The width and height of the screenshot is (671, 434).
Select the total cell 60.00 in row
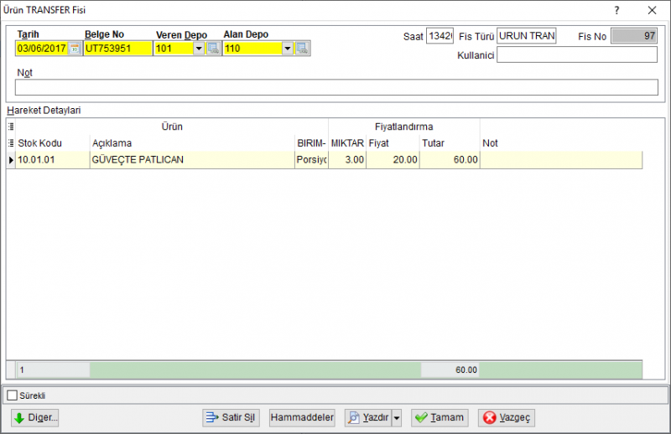point(450,160)
